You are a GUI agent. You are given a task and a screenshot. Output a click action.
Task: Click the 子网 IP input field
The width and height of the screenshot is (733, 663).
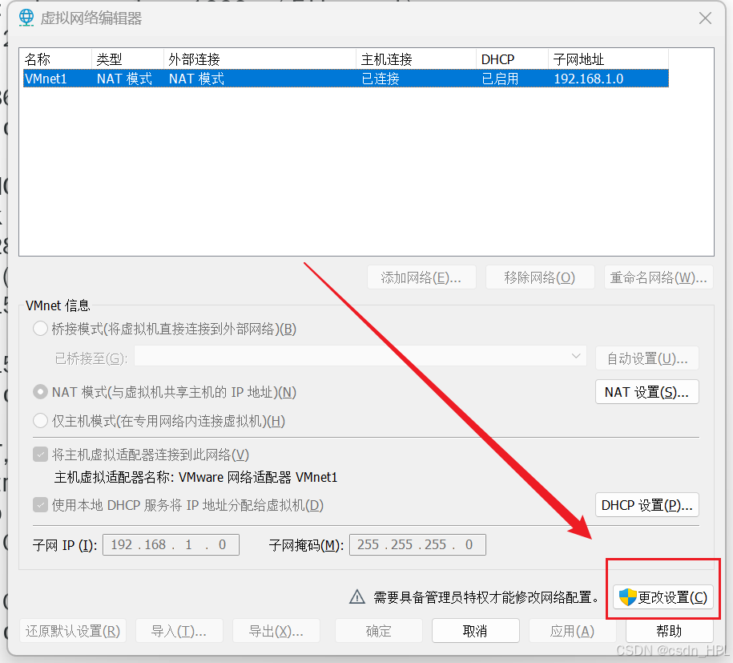(171, 544)
